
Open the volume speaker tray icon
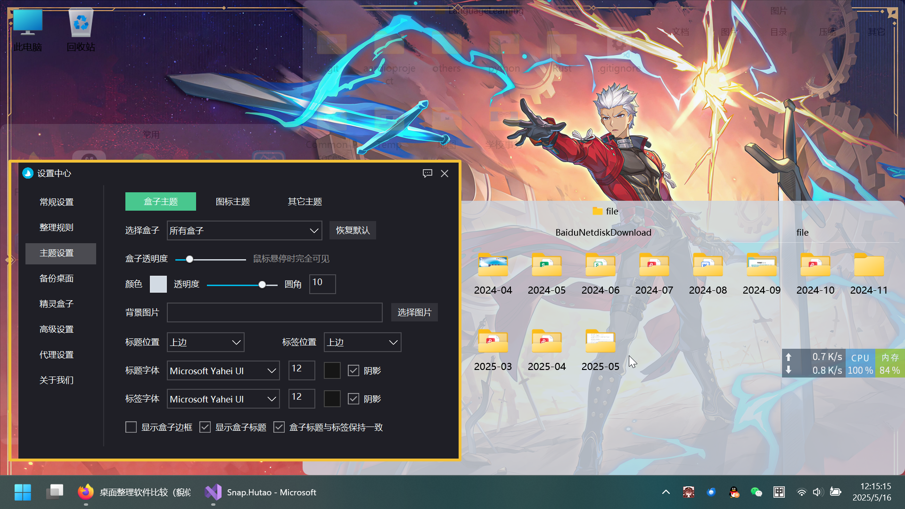click(x=817, y=492)
